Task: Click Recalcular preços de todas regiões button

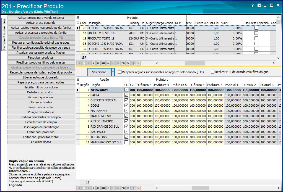Action: pyautogui.click(x=41, y=72)
